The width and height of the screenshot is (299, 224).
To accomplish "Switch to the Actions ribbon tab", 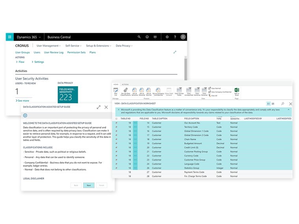I will click(x=125, y=85).
